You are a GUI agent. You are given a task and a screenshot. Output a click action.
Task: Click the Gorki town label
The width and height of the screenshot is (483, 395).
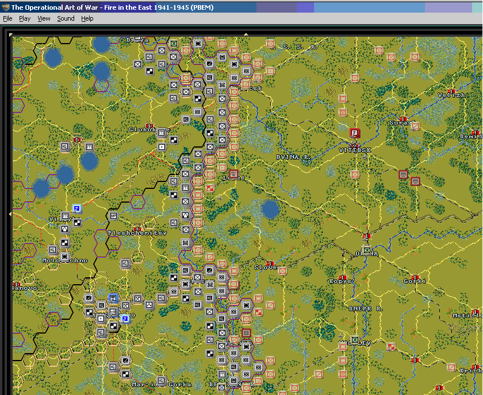click(415, 281)
